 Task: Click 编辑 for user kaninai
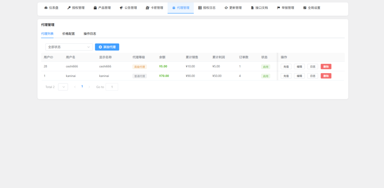click(x=299, y=76)
